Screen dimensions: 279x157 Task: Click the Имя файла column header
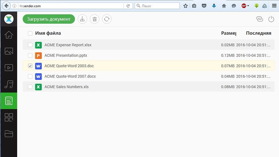[48, 33]
